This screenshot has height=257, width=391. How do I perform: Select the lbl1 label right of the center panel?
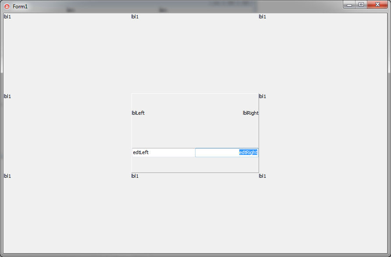point(263,96)
